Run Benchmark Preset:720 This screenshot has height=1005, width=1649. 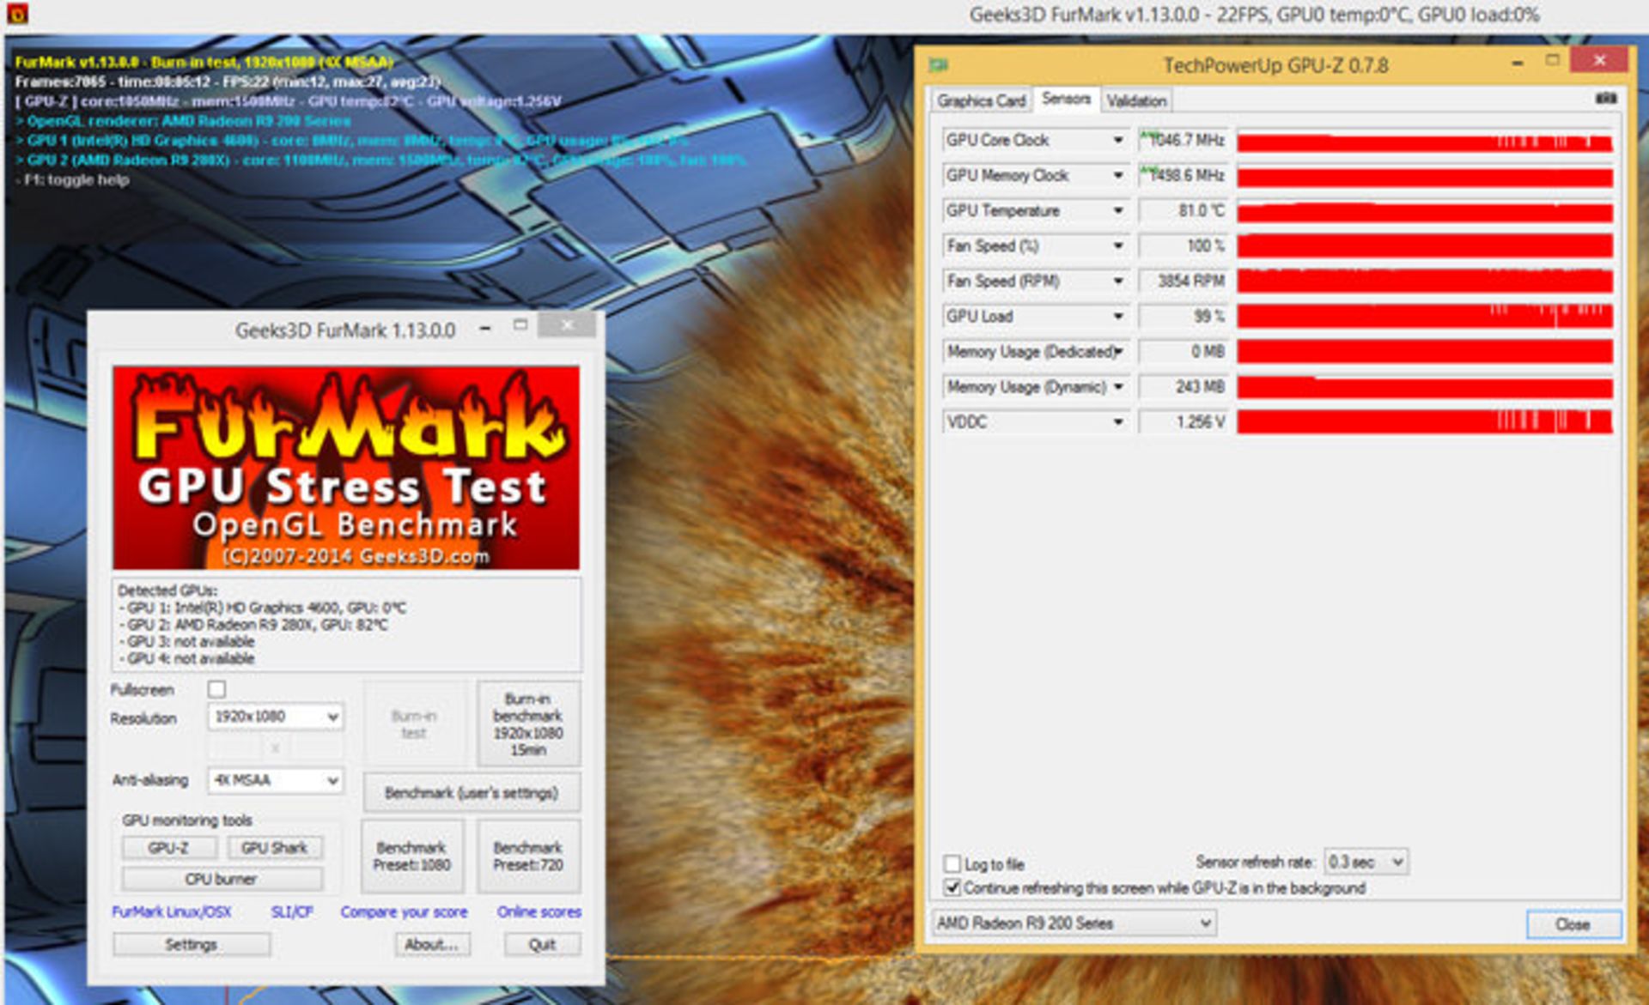[530, 856]
